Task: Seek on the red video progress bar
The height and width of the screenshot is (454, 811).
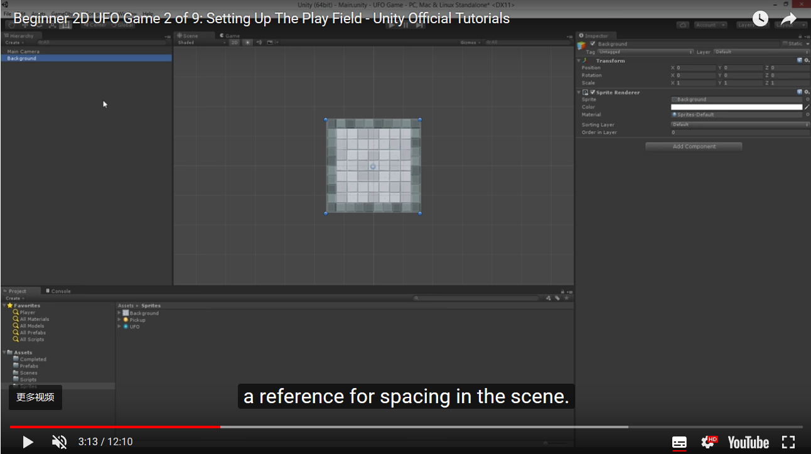Action: click(115, 427)
